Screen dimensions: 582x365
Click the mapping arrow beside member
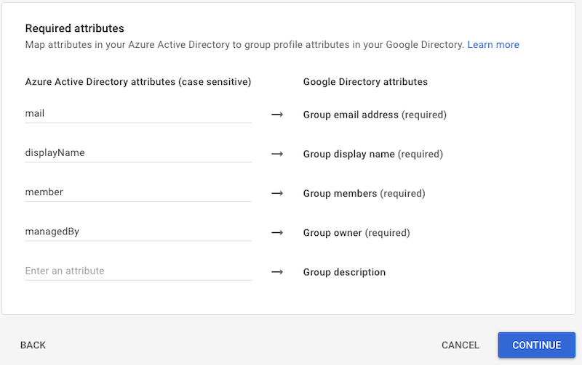pyautogui.click(x=276, y=193)
